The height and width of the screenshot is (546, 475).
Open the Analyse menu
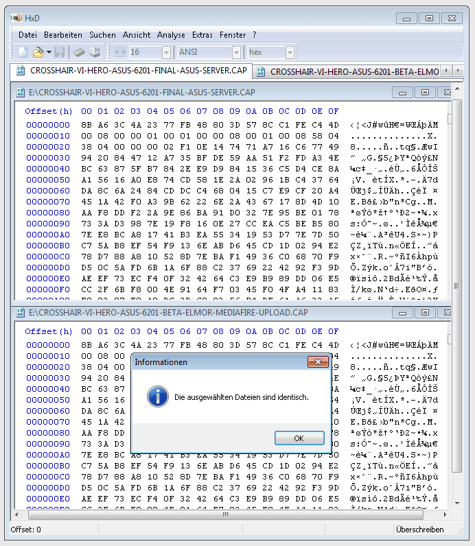(x=171, y=35)
